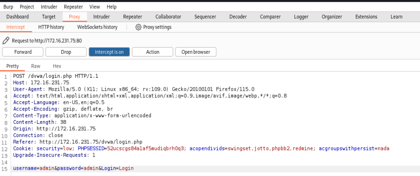Click the acopendivids cookie value
This screenshot has height=176, width=420.
[x=270, y=148]
